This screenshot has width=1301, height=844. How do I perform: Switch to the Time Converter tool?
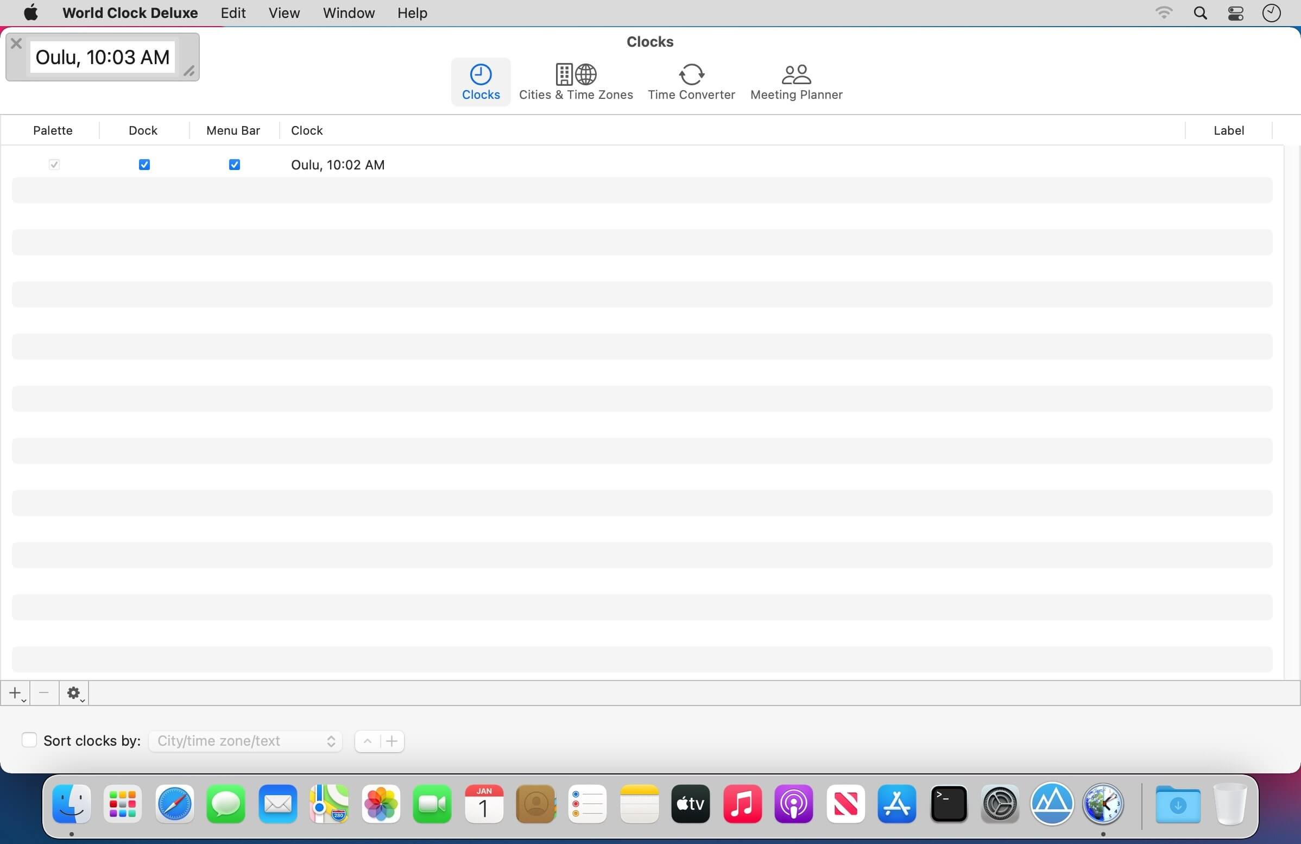coord(691,82)
